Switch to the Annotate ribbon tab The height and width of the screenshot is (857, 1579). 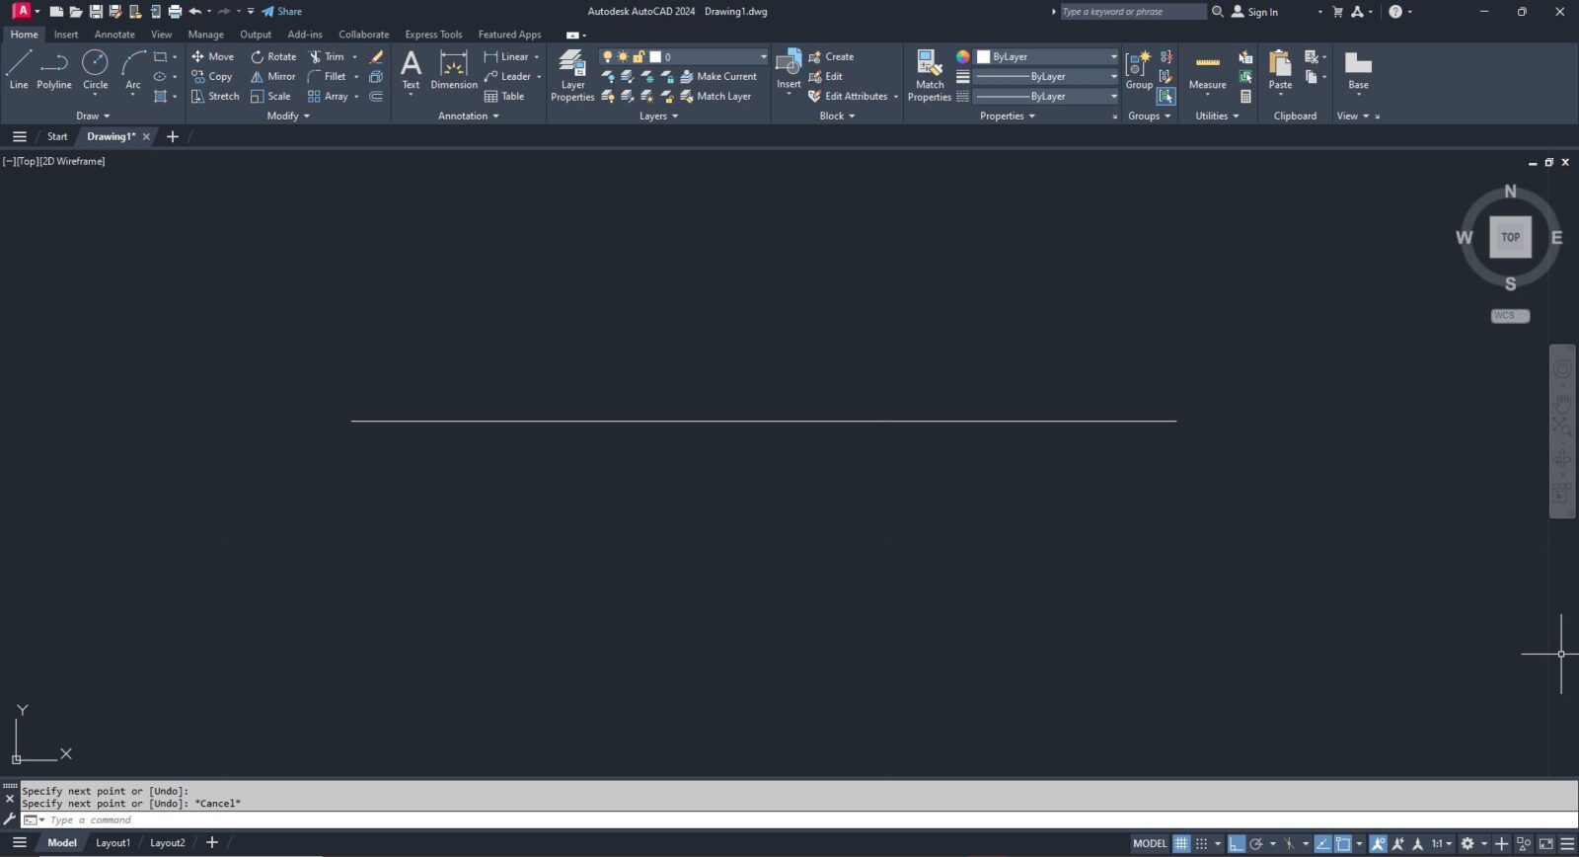pos(114,35)
